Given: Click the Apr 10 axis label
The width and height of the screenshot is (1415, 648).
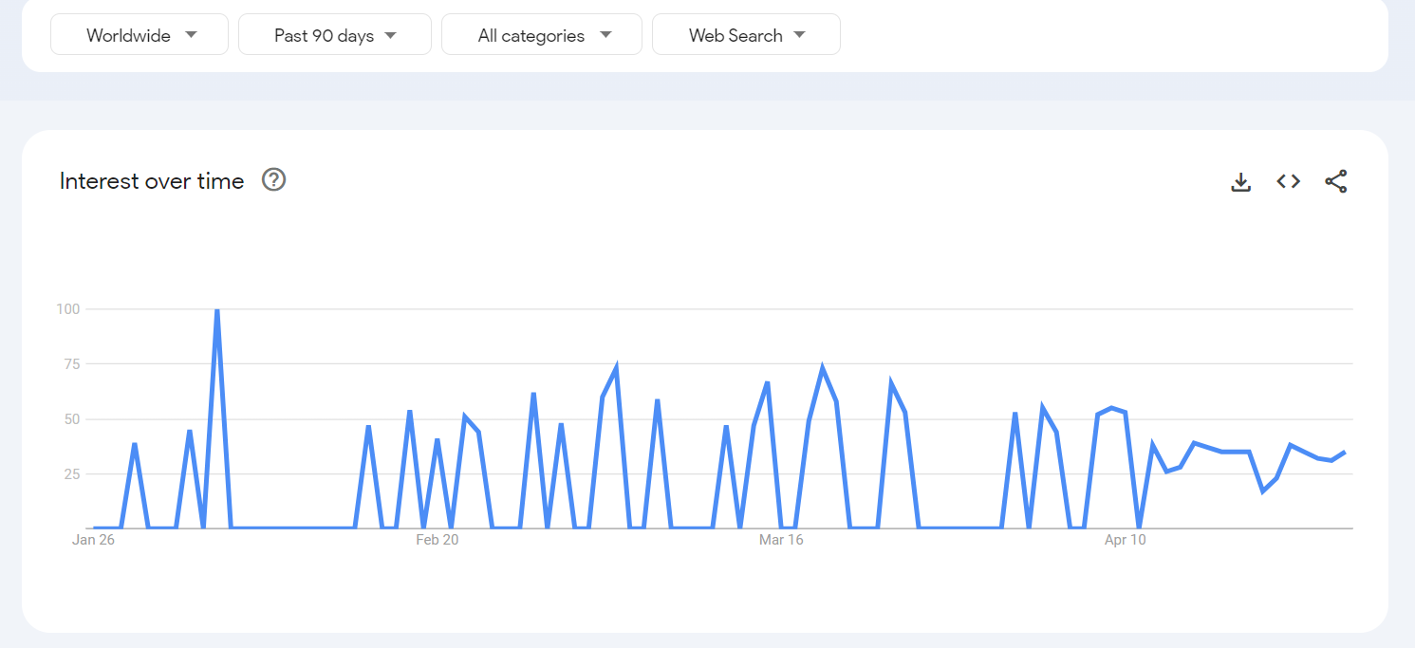Looking at the screenshot, I should pyautogui.click(x=1125, y=540).
